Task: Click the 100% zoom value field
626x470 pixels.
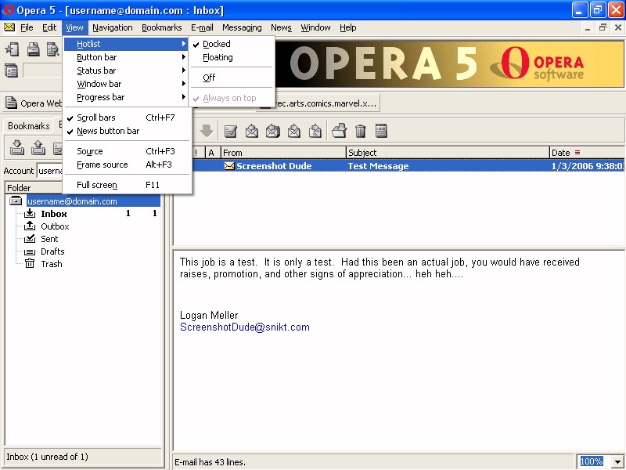Action: [593, 462]
